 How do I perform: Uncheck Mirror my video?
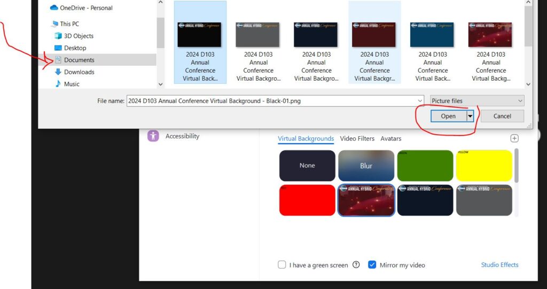tap(372, 265)
